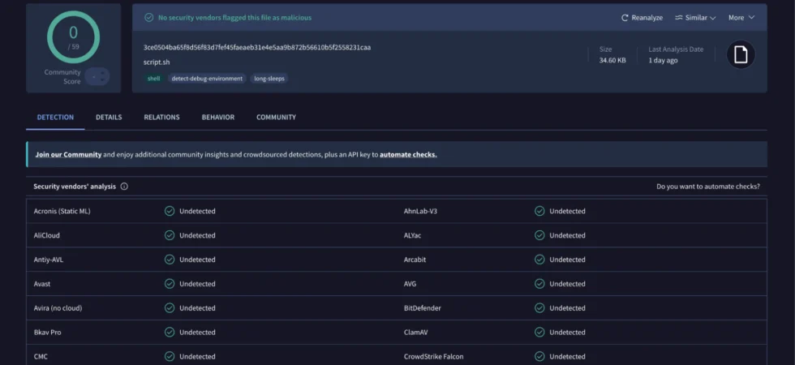
Task: Select the detect-debug-environment tag
Action: pos(207,79)
